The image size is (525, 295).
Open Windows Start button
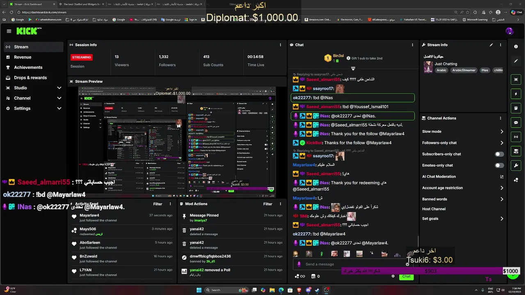[x=199, y=290]
